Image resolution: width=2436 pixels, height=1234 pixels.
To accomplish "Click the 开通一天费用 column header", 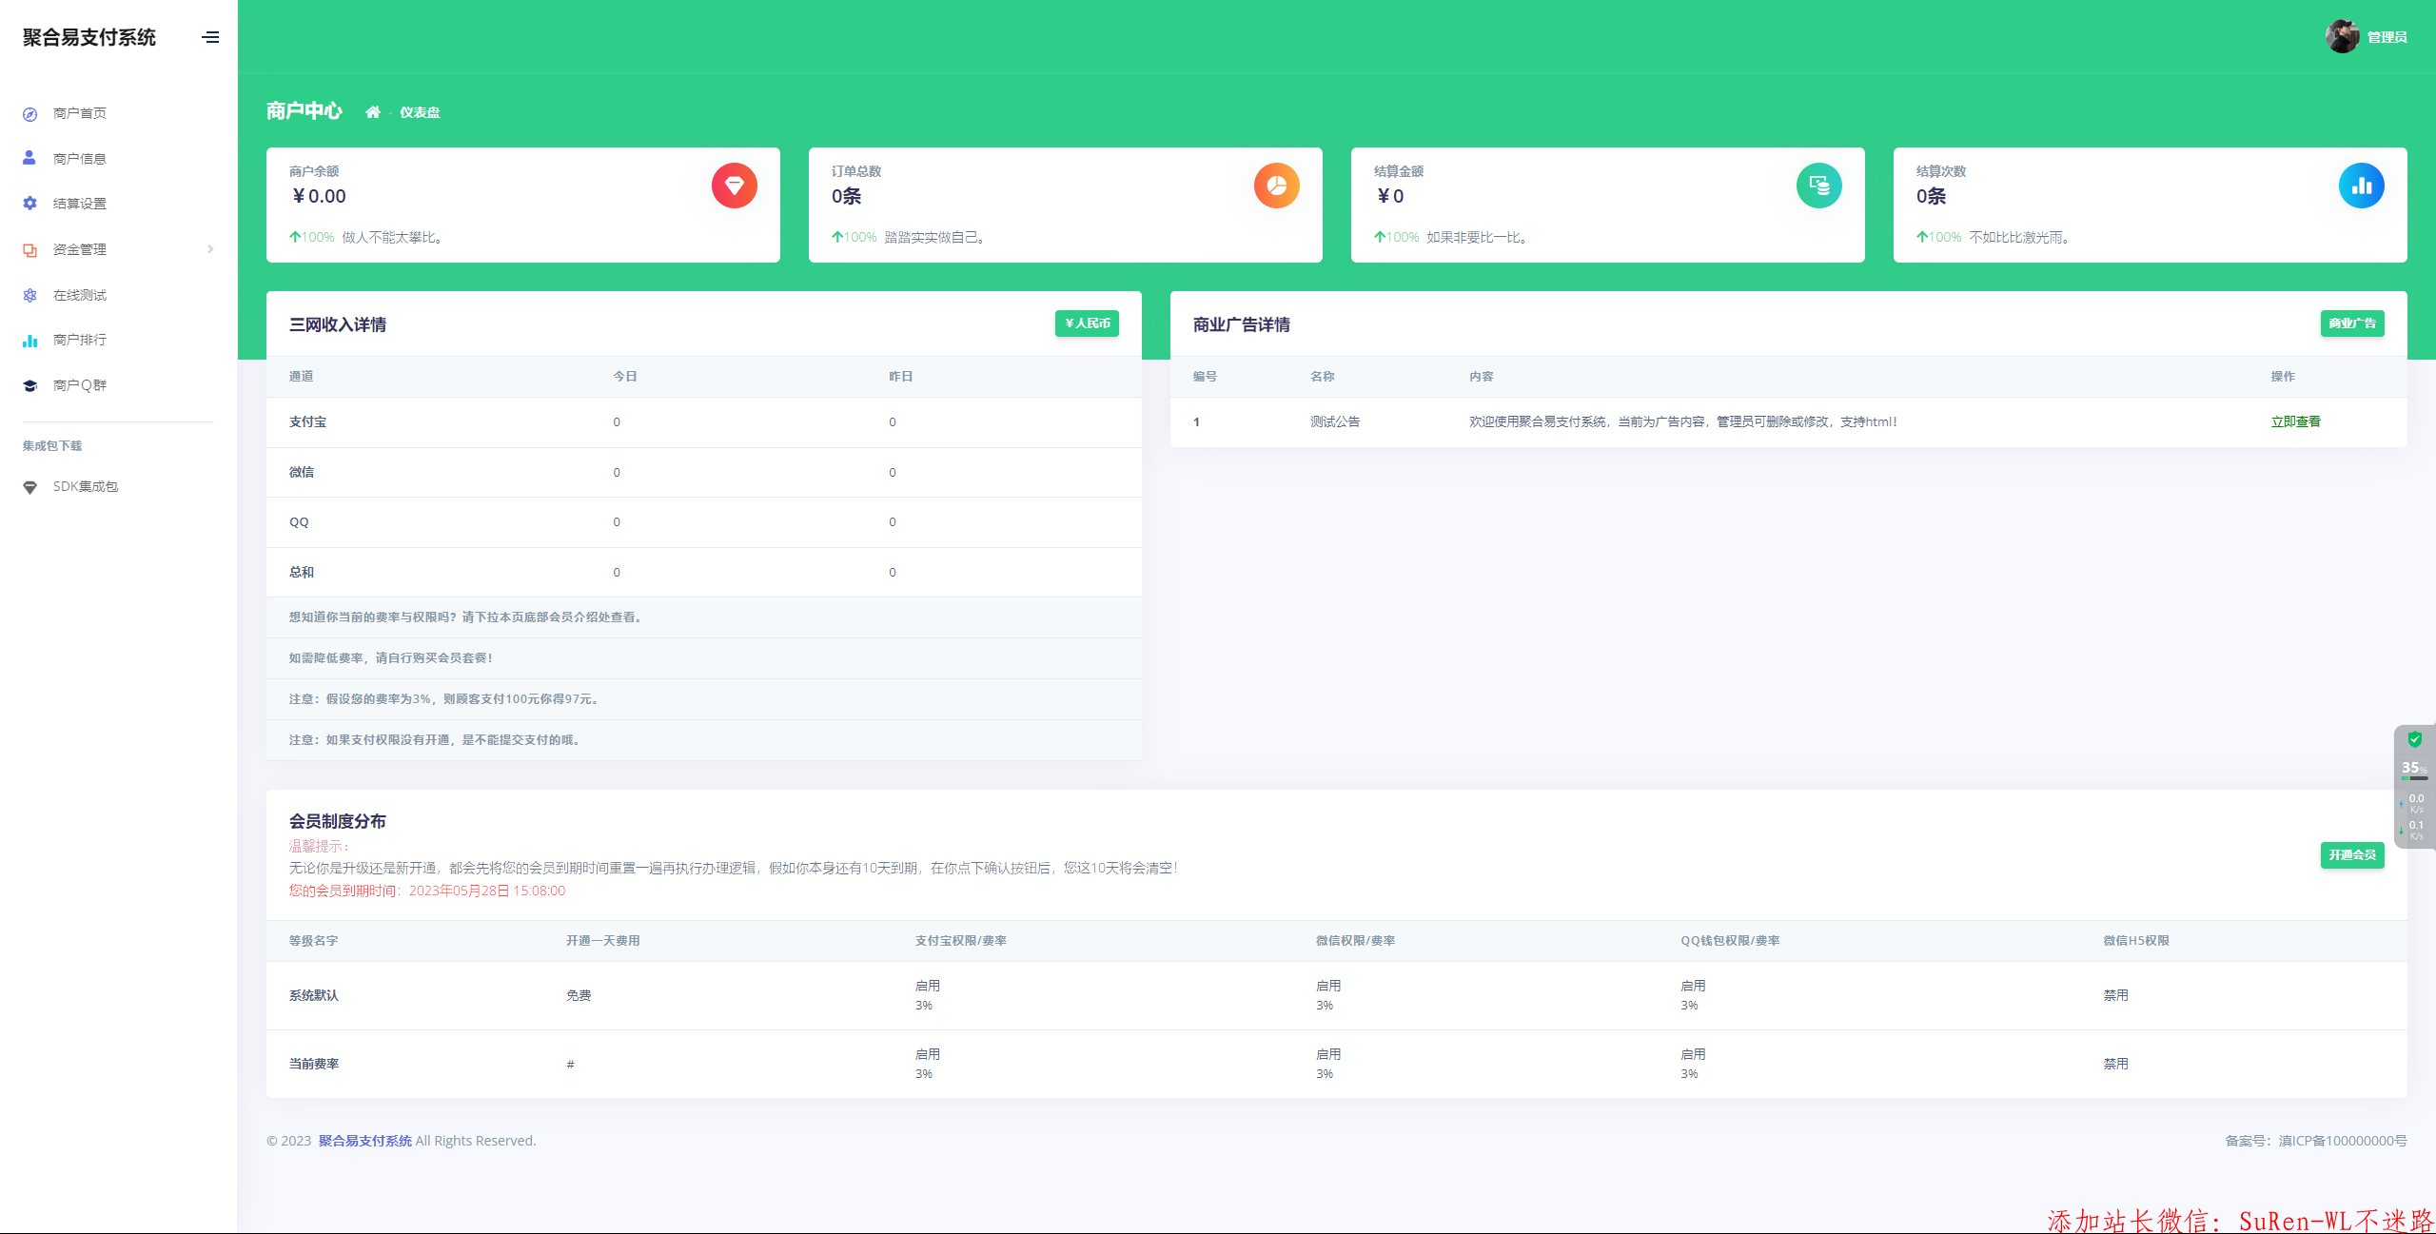I will (603, 941).
